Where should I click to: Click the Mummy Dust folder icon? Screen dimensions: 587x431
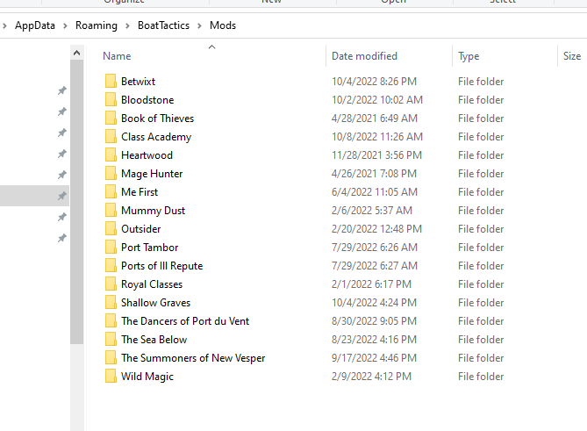pos(111,210)
